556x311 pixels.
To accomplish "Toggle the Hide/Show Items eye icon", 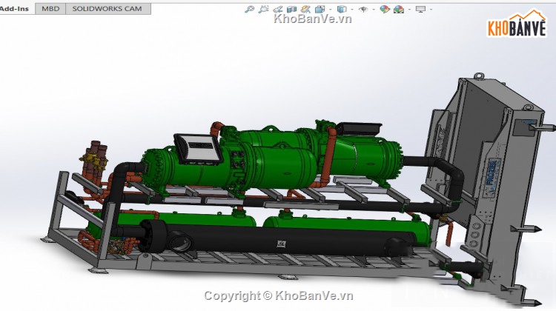I will (x=363, y=9).
